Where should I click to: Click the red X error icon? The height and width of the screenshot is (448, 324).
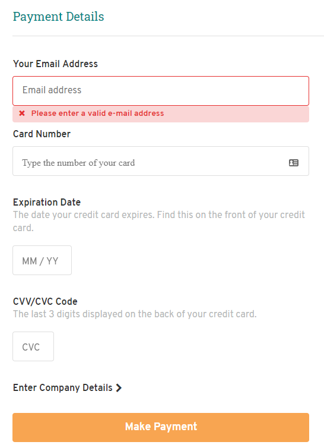(22, 113)
